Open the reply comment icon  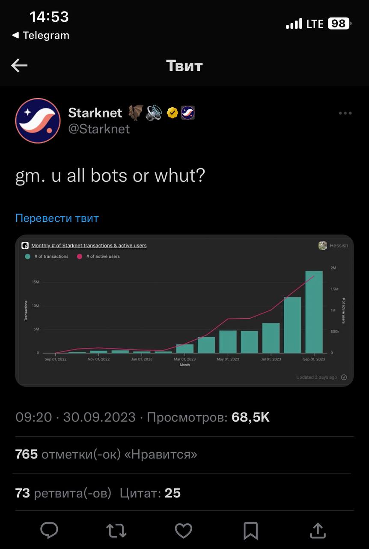click(x=49, y=531)
